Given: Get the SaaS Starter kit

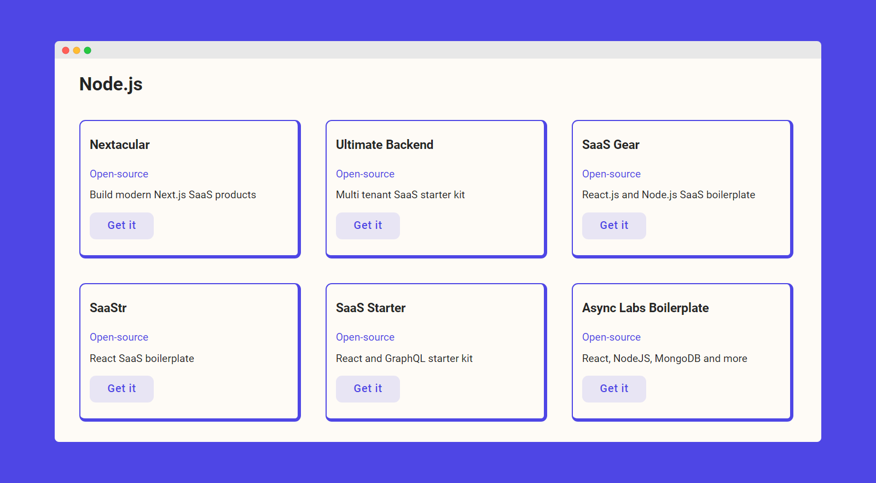Looking at the screenshot, I should [x=368, y=389].
